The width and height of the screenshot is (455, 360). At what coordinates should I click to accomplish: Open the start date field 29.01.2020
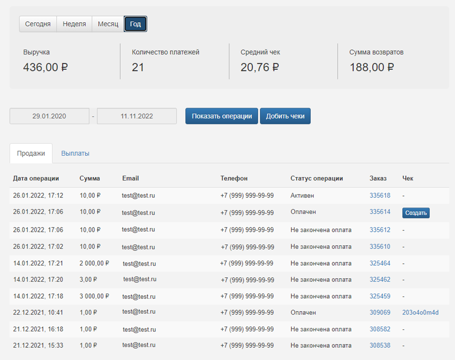point(49,116)
